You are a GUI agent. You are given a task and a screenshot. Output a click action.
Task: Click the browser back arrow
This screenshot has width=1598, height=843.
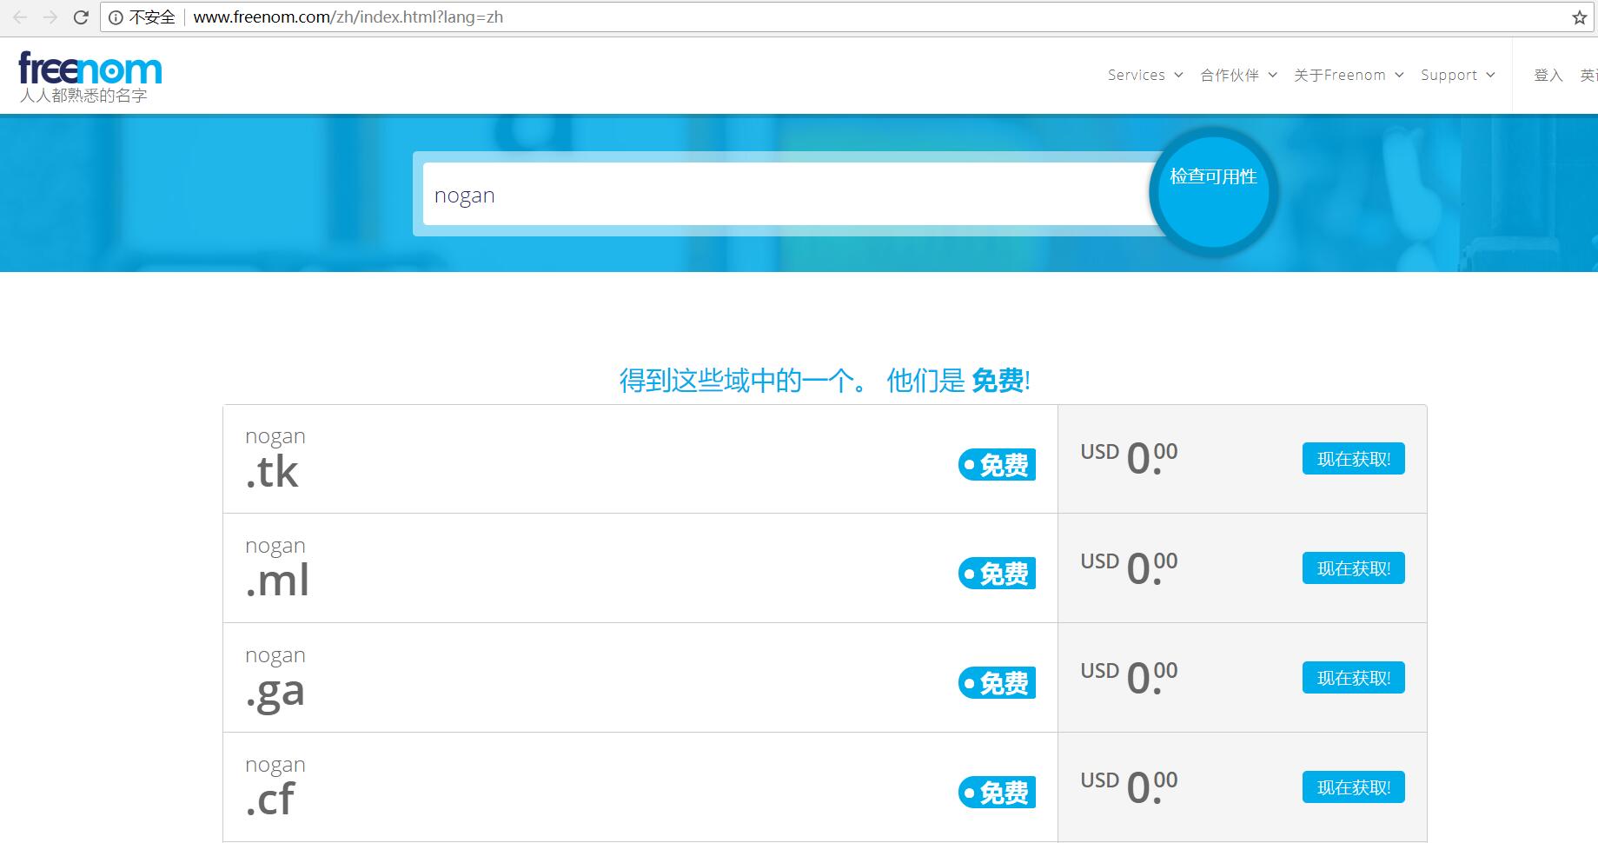(x=20, y=17)
